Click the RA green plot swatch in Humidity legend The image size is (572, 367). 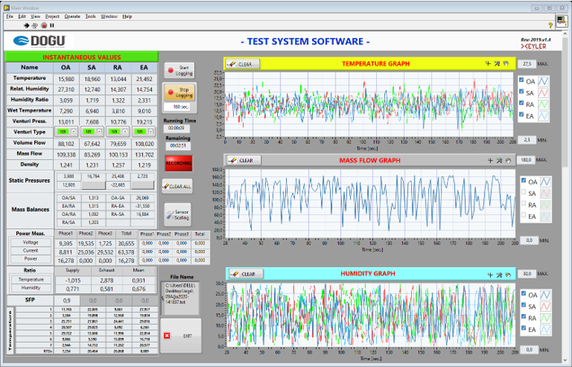point(545,317)
